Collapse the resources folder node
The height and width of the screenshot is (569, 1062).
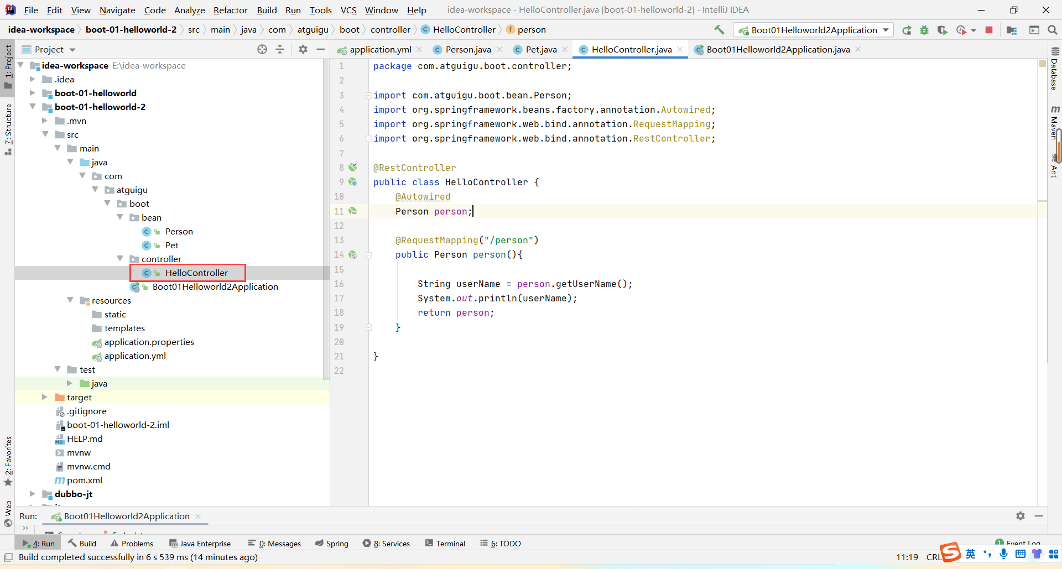(x=70, y=300)
